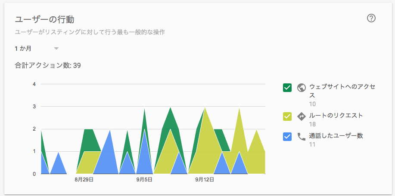Open the help question mark icon

pos(371,18)
